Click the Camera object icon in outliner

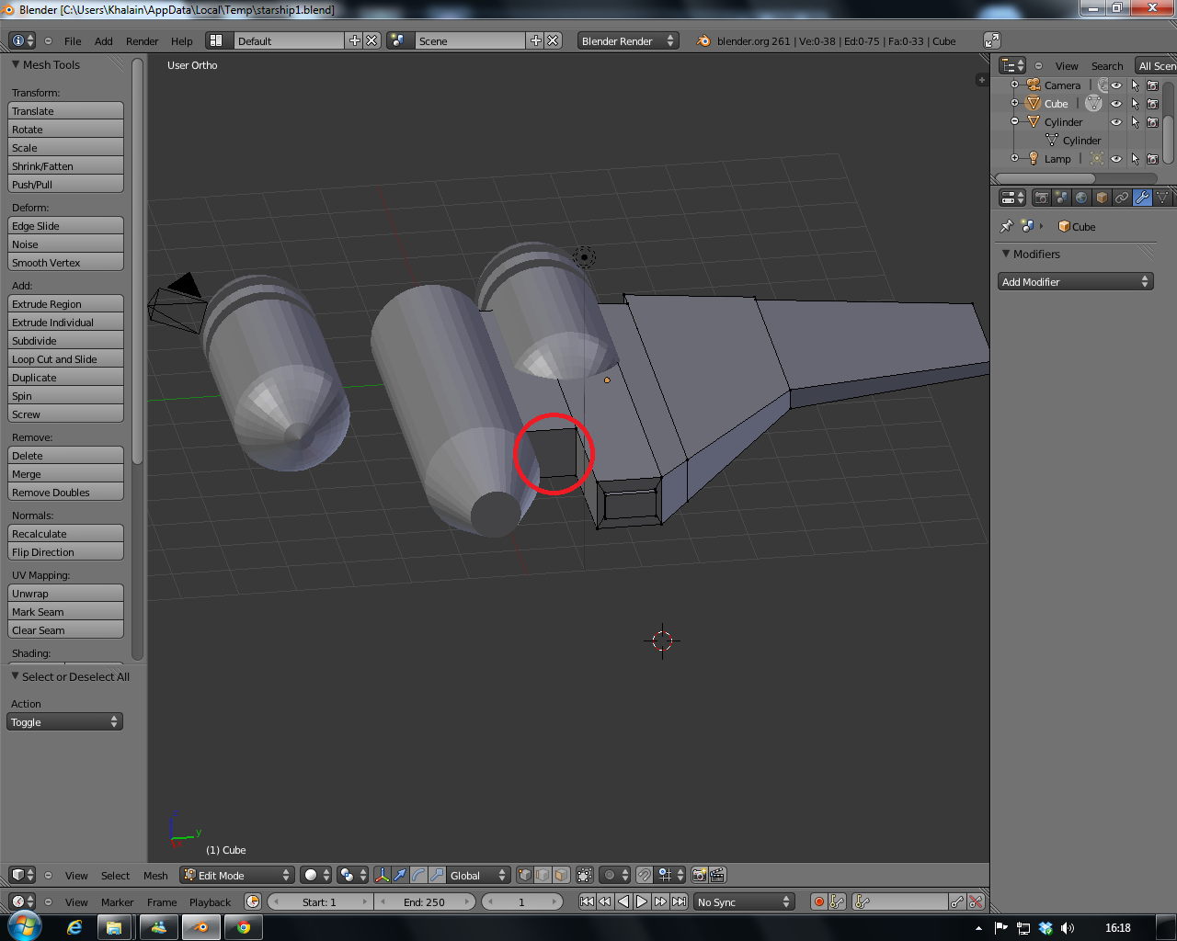pyautogui.click(x=1034, y=85)
